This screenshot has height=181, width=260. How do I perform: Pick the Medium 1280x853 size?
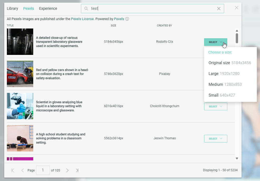tap(225, 84)
